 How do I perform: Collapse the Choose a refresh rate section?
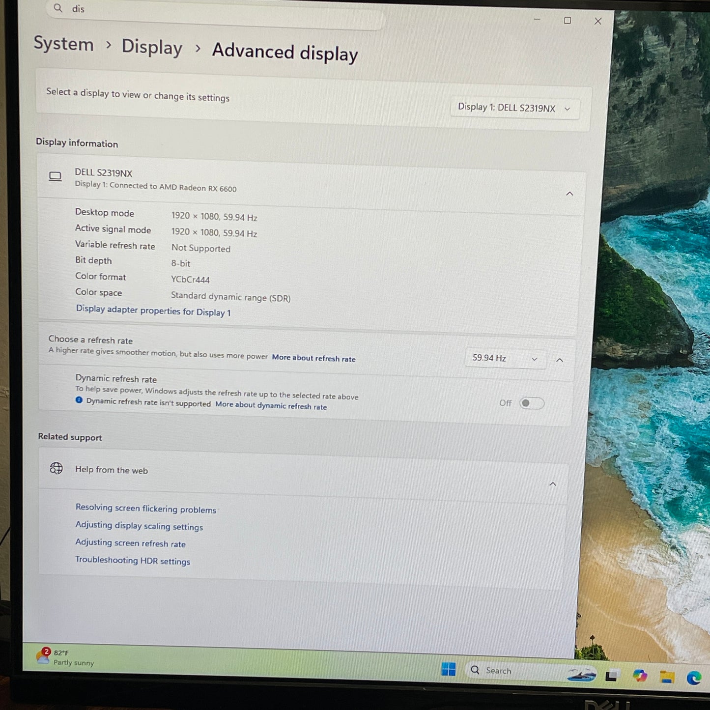click(x=560, y=360)
